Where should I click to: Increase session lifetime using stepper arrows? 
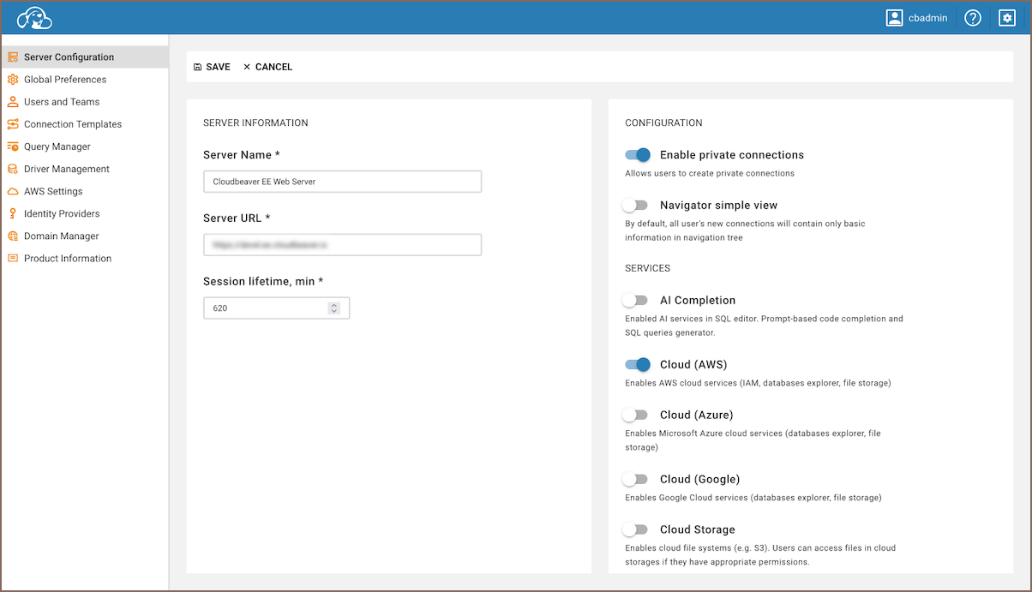click(333, 304)
